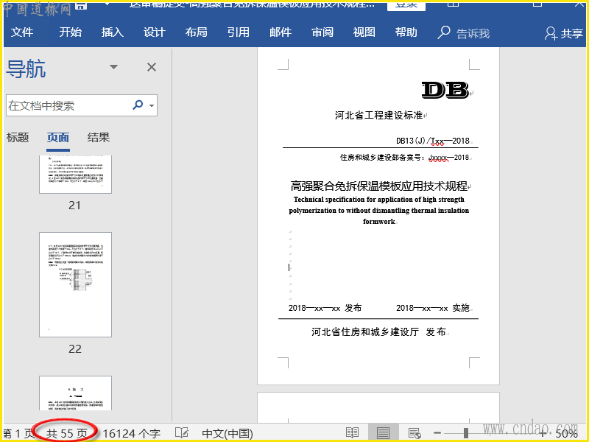The image size is (589, 442).
Task: Click the 共享 share button
Action: 563,33
